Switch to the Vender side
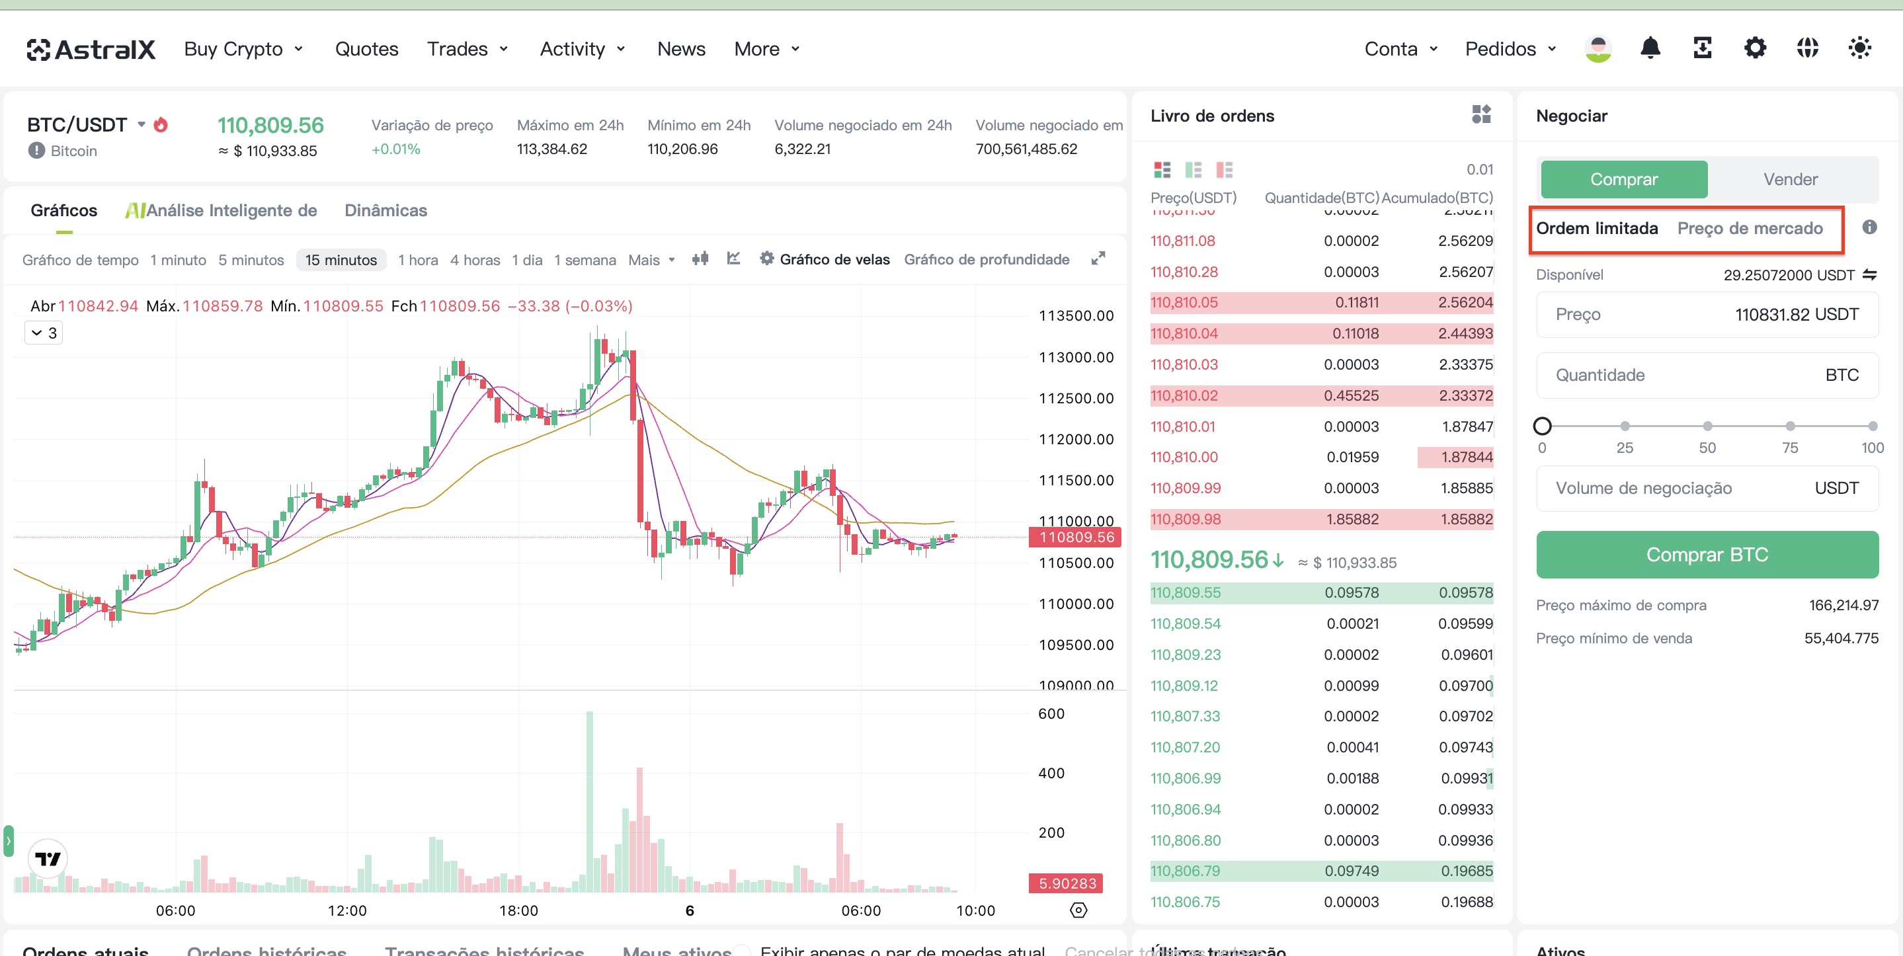Image resolution: width=1903 pixels, height=956 pixels. pos(1790,180)
